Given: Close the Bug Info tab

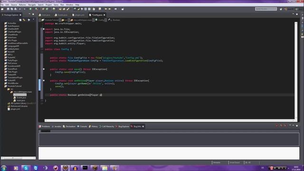Looking at the screenshot, I should point(143,126).
